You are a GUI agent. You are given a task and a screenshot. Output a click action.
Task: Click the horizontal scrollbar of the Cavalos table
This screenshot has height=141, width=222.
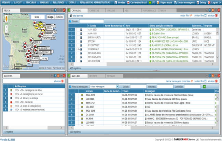[x=142, y=64]
